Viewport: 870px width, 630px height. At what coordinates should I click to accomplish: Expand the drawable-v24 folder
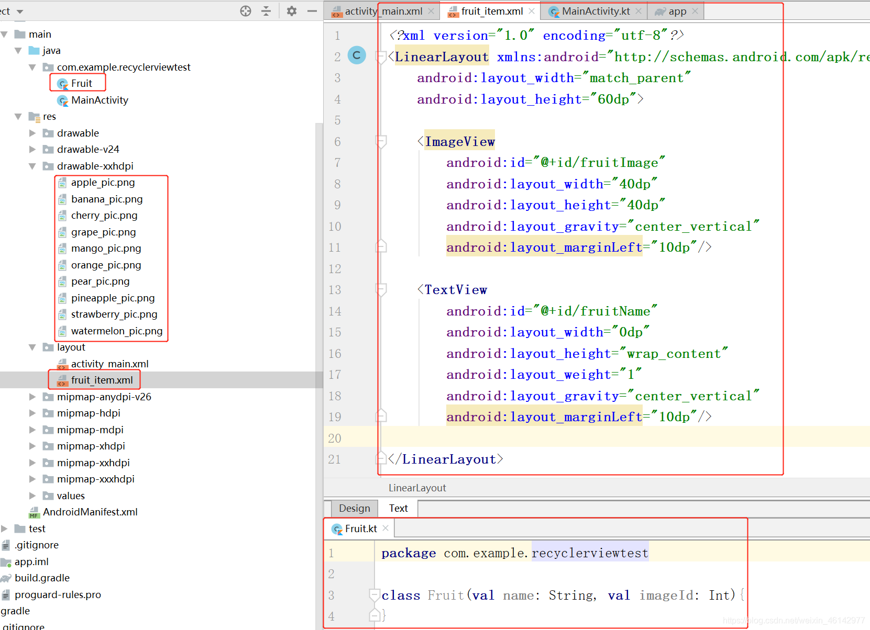[x=32, y=150]
